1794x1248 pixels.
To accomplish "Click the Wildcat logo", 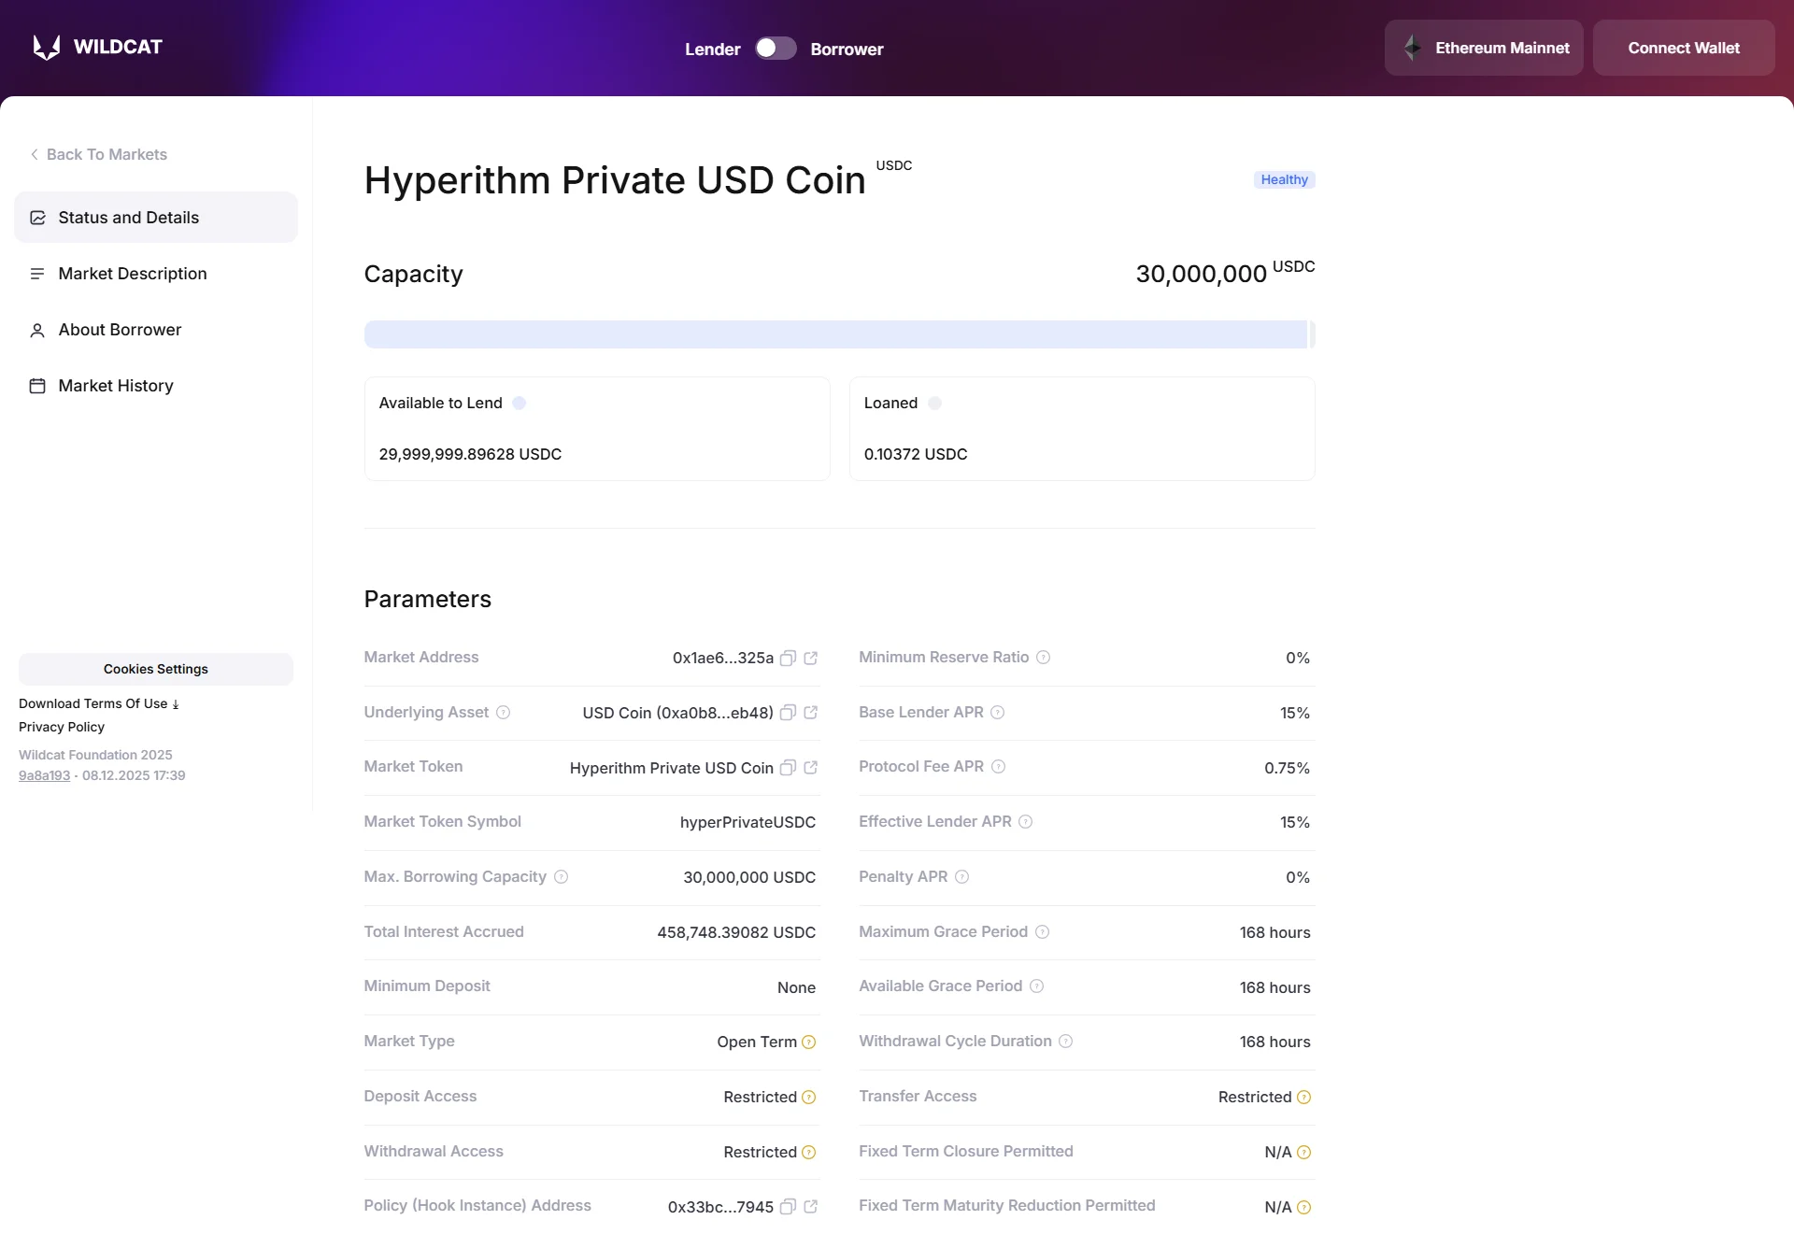I will coord(97,47).
